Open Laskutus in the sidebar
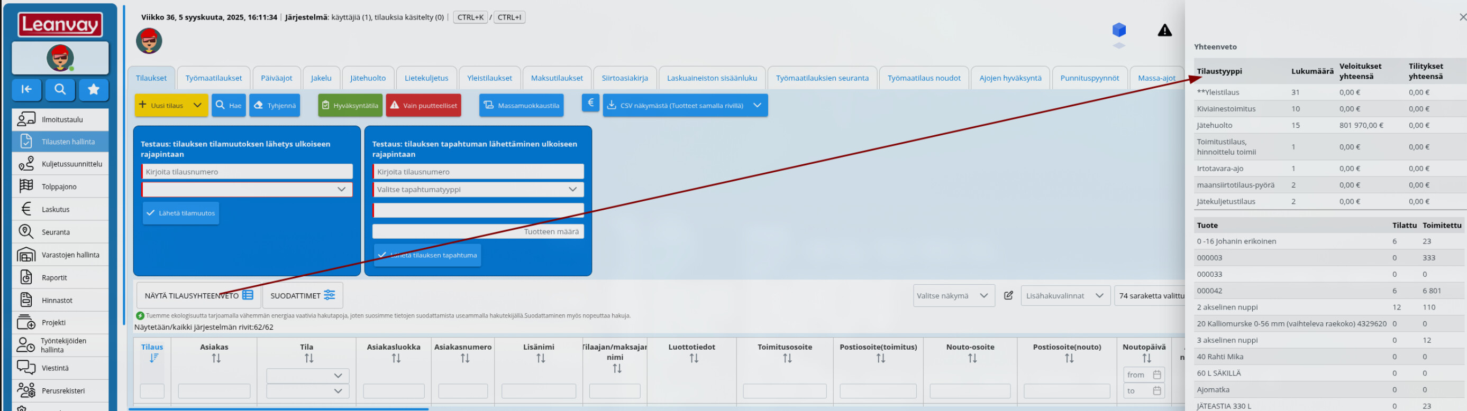 coord(55,209)
